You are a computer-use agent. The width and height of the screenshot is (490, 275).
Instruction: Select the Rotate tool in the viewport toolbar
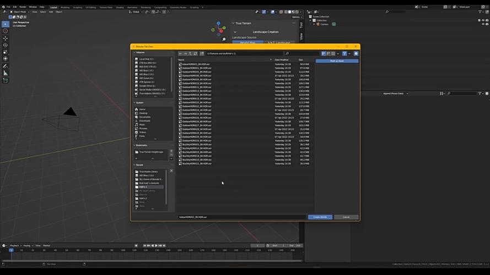pyautogui.click(x=6, y=45)
